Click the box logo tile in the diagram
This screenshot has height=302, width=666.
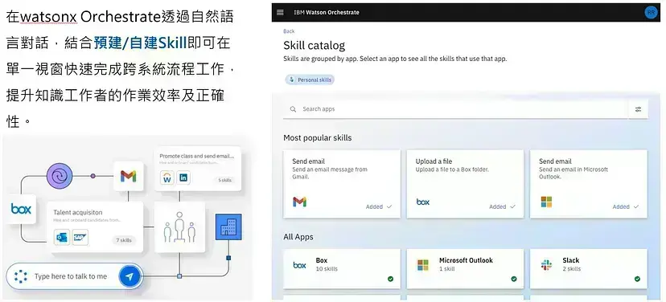click(x=21, y=209)
